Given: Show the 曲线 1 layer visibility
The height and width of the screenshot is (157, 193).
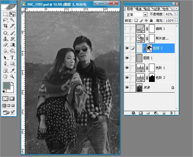Looking at the screenshot, I should 127,29.
